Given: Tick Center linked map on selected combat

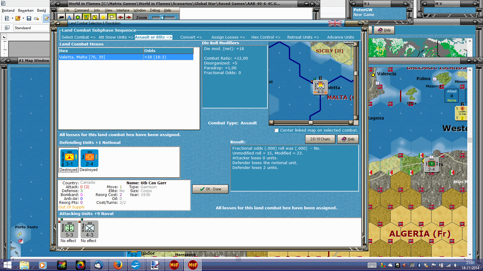Looking at the screenshot, I should tap(277, 130).
